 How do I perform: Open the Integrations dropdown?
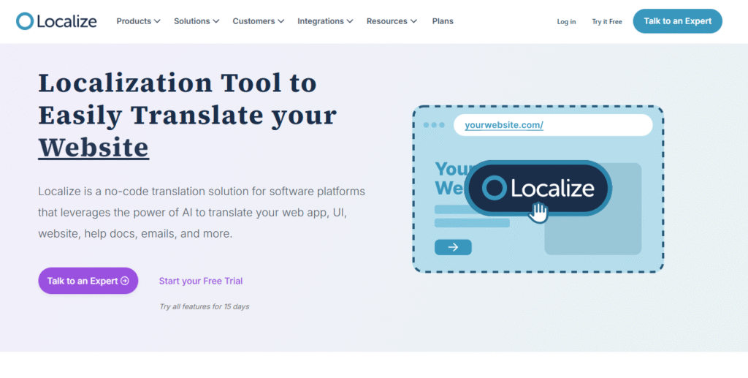click(x=325, y=21)
